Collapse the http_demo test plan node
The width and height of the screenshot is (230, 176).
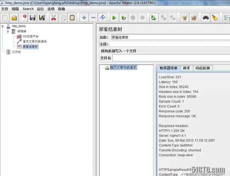click(2, 26)
